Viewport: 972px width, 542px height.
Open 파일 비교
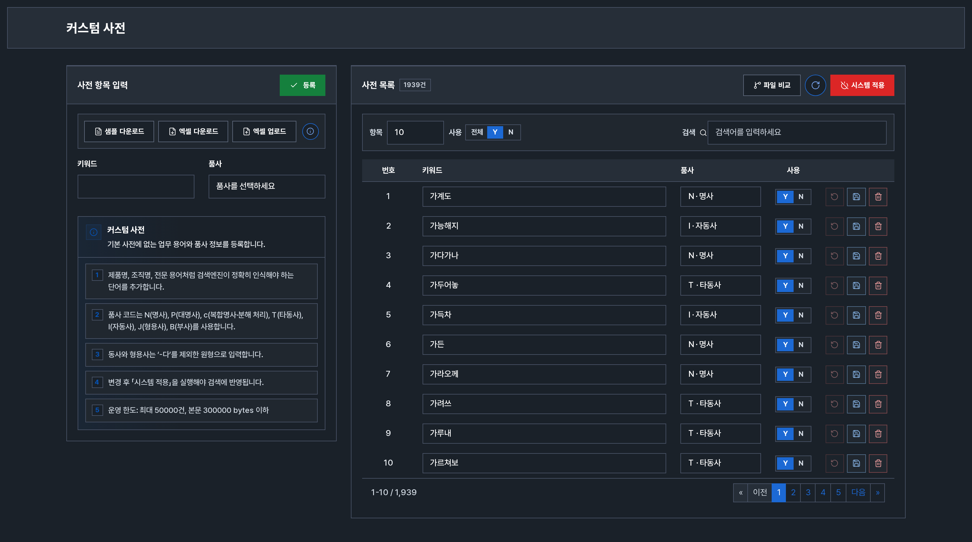(x=772, y=85)
